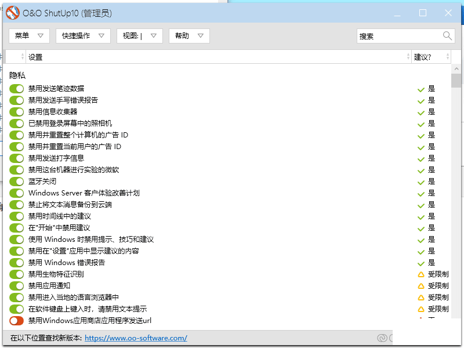Viewport: 464px width, 348px height.
Task: Click the search magnifier icon
Action: (x=447, y=36)
